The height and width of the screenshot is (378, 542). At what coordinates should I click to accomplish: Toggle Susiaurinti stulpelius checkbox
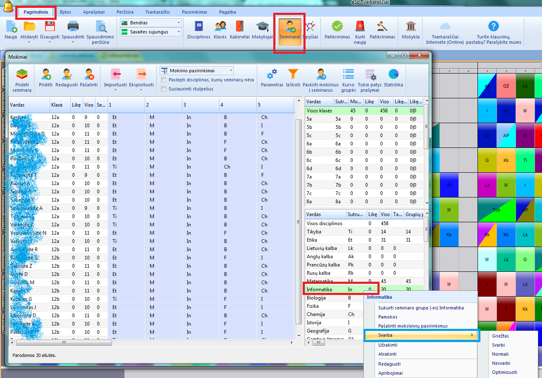[164, 89]
